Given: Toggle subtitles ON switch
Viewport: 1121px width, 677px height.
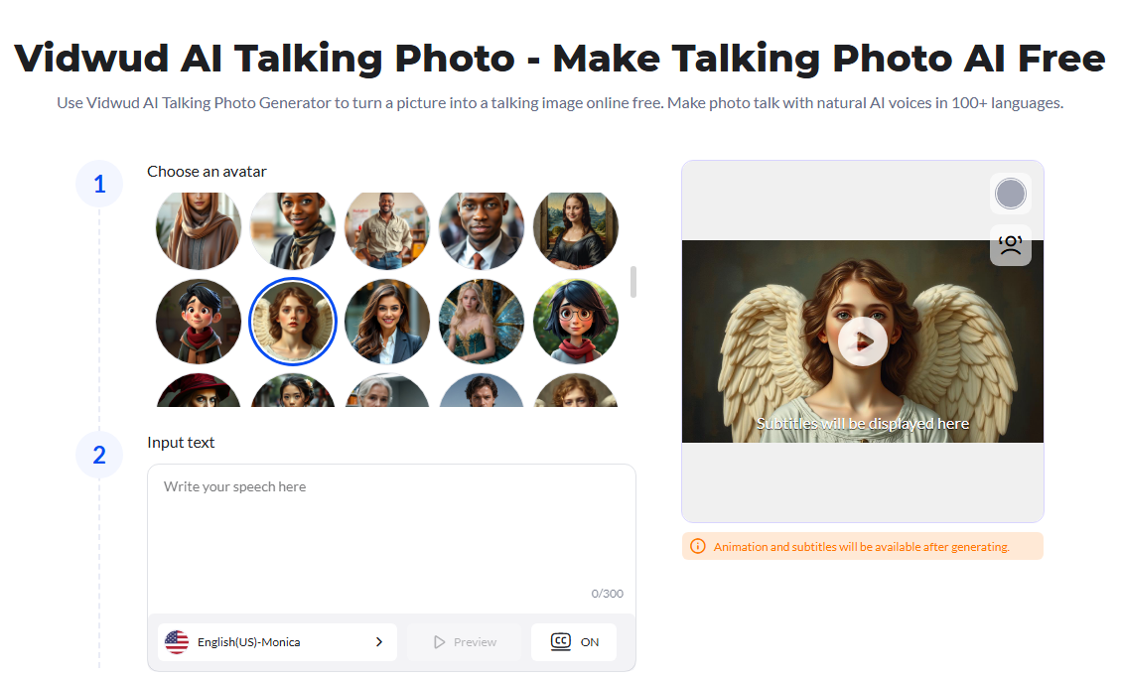Looking at the screenshot, I should tap(589, 642).
